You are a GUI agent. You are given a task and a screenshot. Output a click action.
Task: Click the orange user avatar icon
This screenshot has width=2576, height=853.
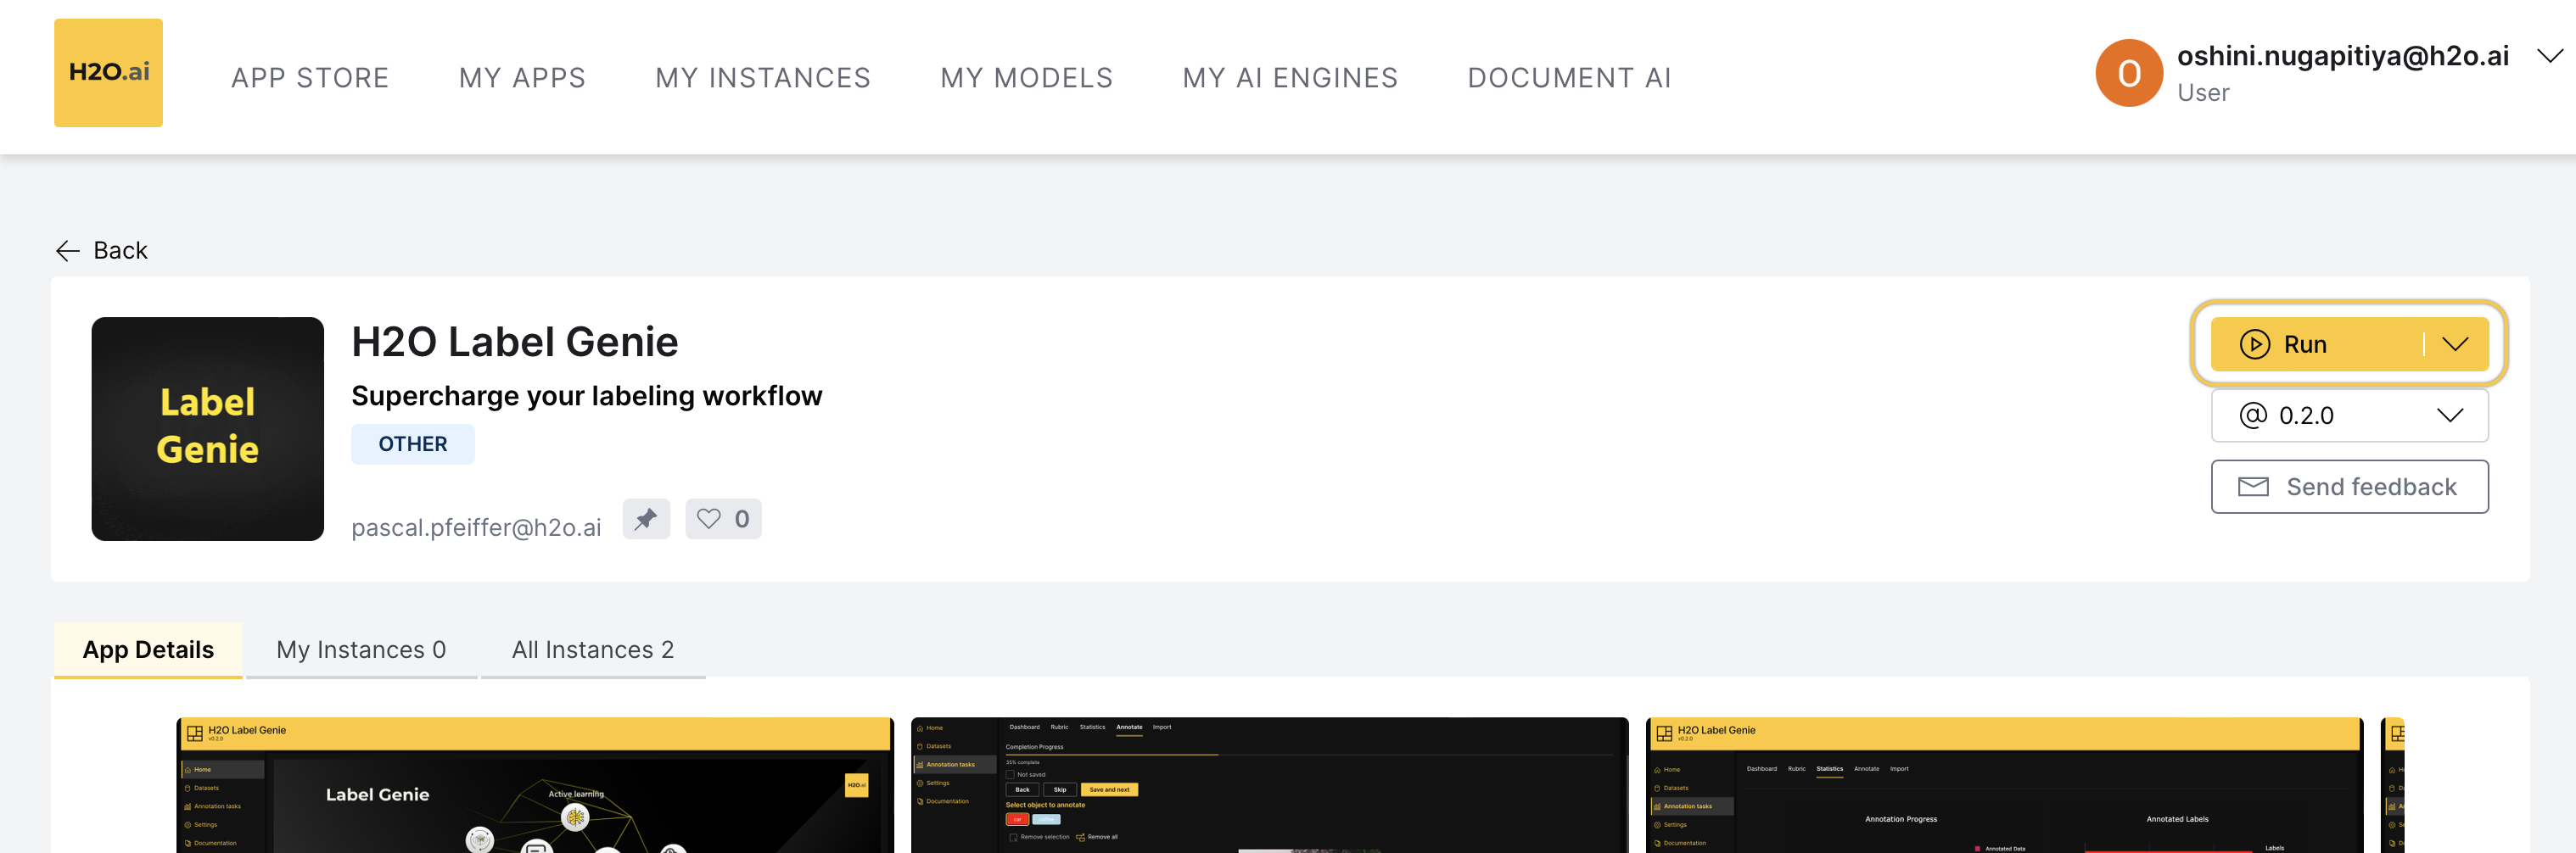[2128, 73]
